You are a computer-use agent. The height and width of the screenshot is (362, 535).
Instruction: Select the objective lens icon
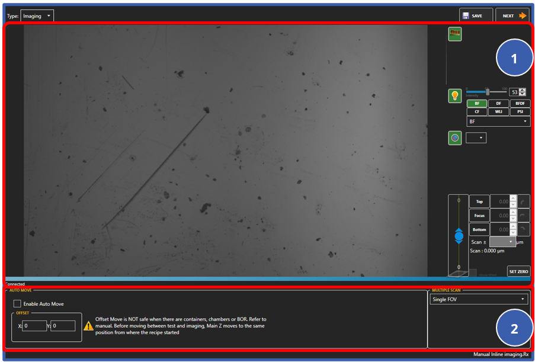click(455, 137)
